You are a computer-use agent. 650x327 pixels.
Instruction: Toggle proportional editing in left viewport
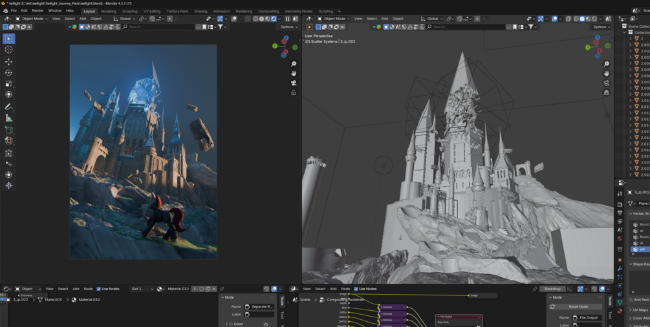[x=170, y=19]
